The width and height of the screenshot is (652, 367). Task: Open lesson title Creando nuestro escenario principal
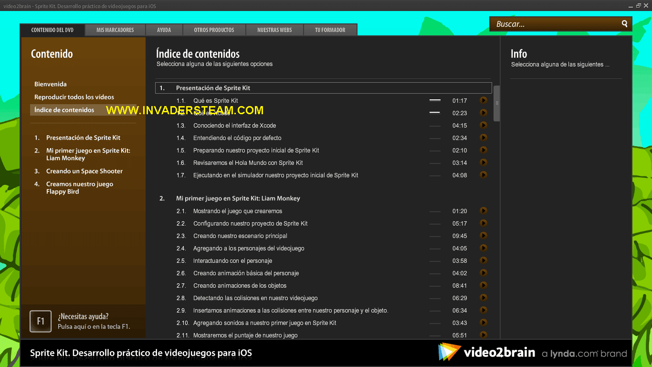click(240, 236)
